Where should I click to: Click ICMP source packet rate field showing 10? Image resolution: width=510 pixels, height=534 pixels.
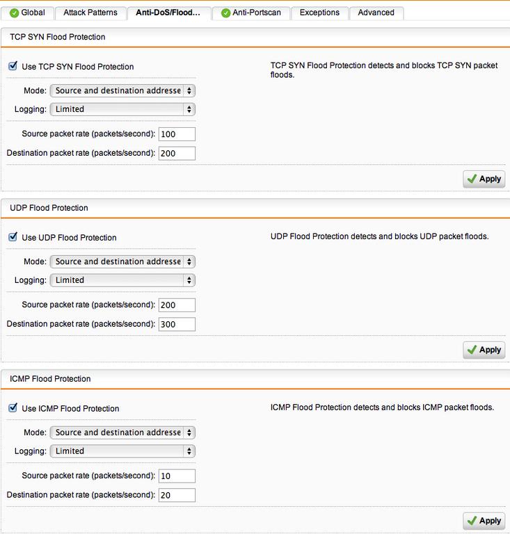(x=177, y=476)
